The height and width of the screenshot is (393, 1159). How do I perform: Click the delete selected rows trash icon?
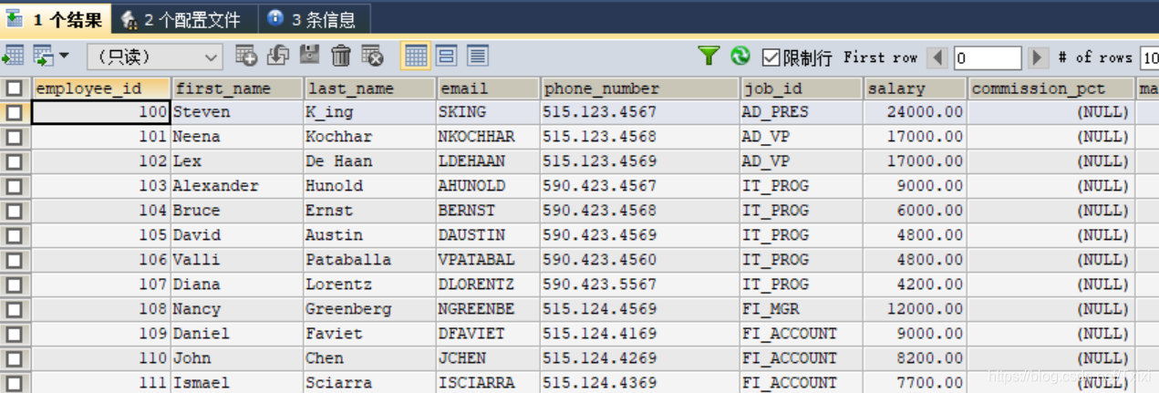click(341, 56)
